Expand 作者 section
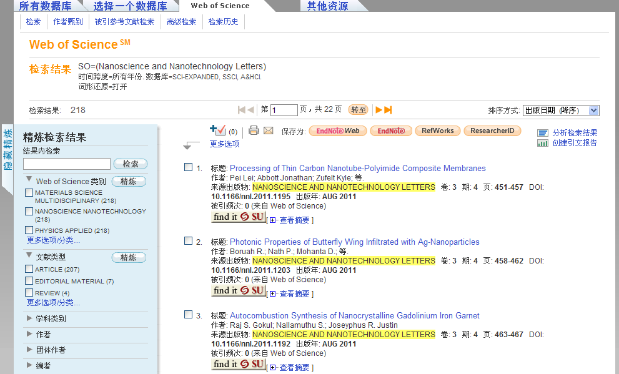 29,334
